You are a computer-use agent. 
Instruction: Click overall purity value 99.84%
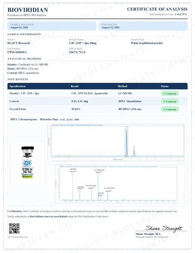[x=76, y=109]
